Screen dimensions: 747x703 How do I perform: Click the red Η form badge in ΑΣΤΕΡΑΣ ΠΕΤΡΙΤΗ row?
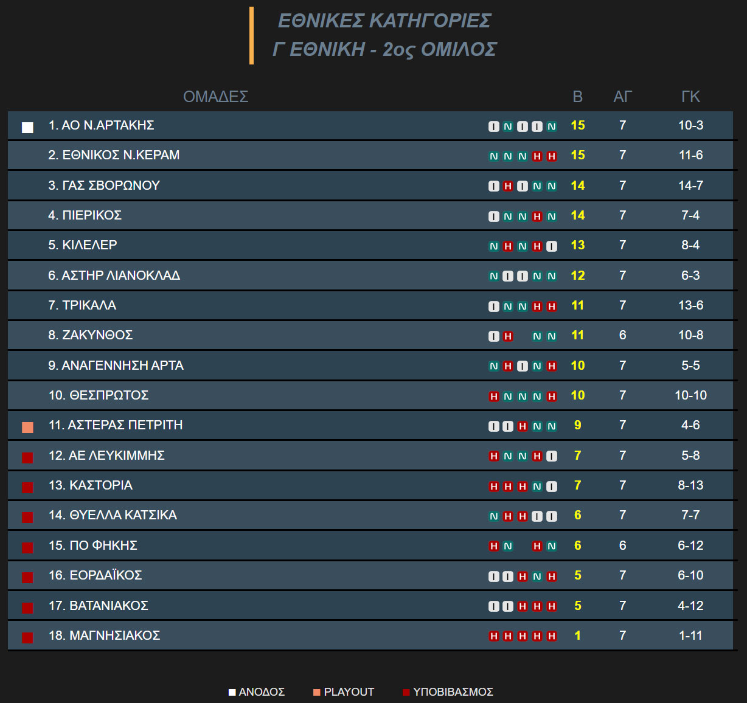[x=523, y=426]
